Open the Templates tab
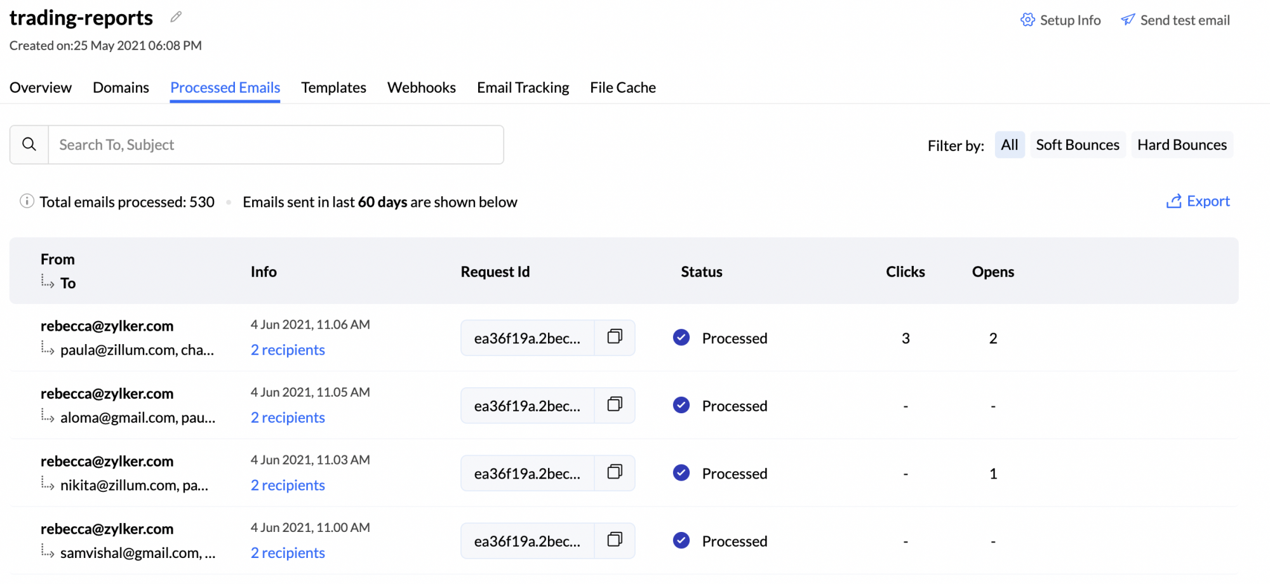This screenshot has height=584, width=1270. [x=333, y=88]
